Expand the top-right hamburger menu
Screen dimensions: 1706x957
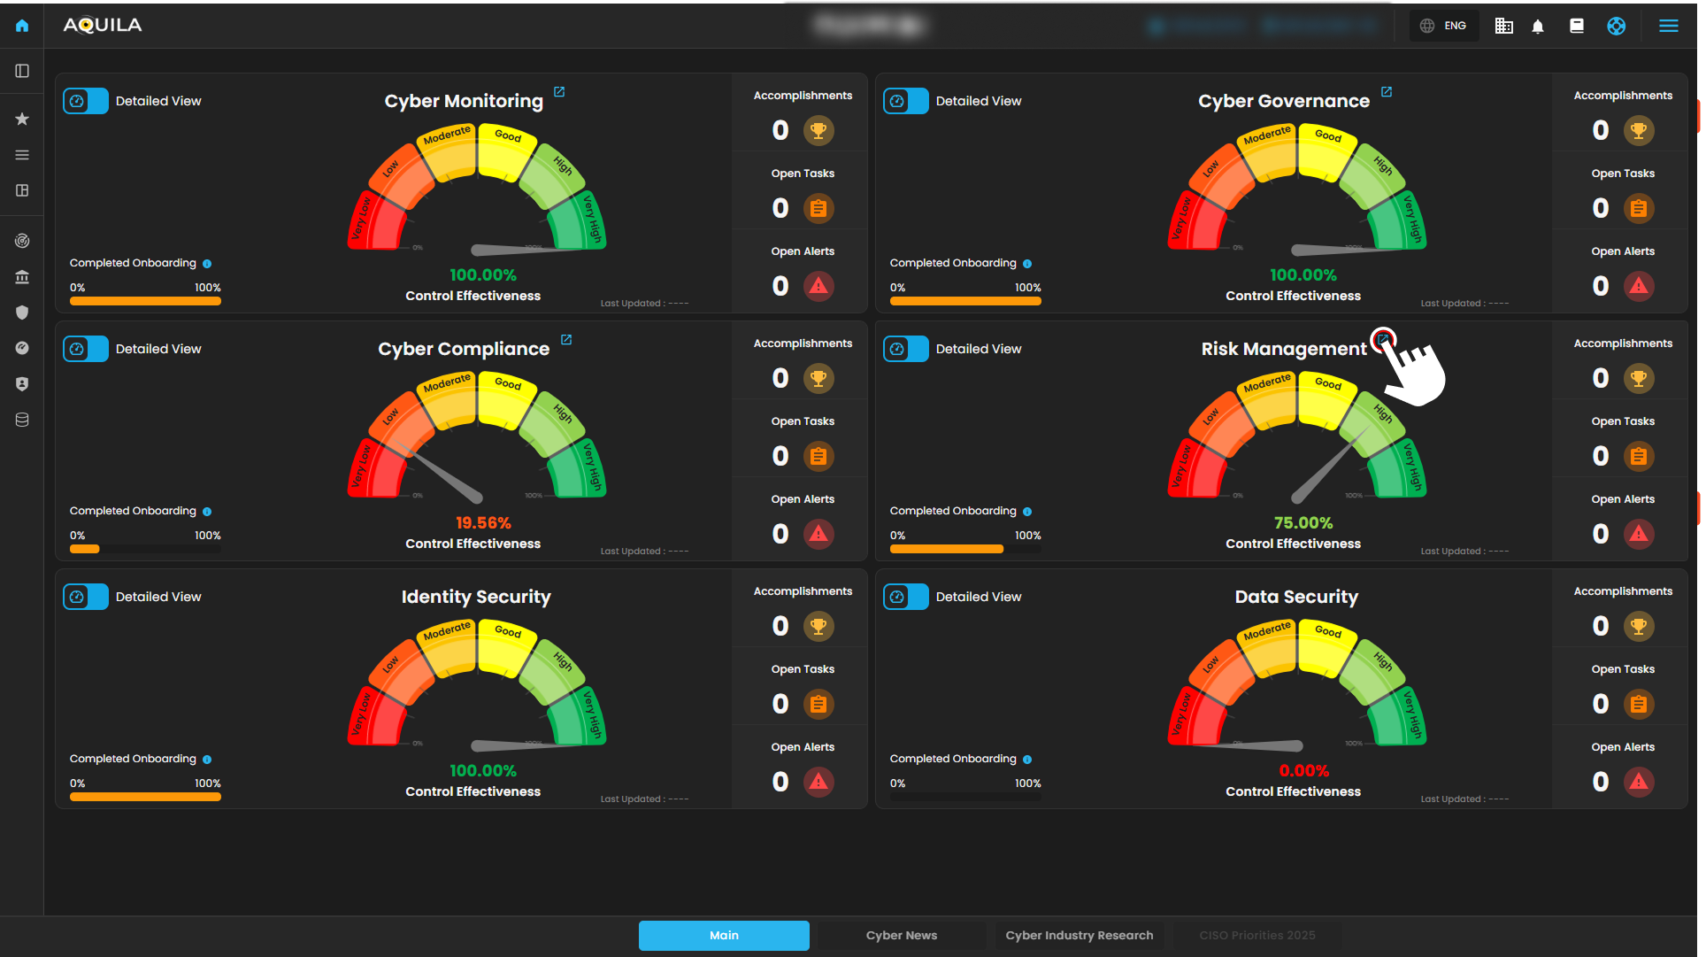(x=1668, y=26)
